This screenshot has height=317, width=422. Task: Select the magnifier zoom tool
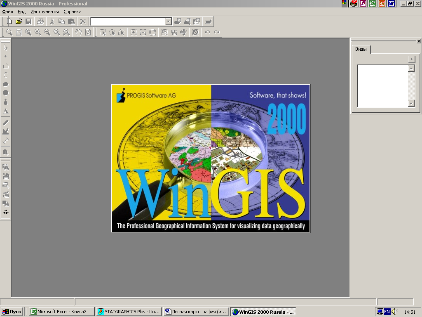coord(9,32)
